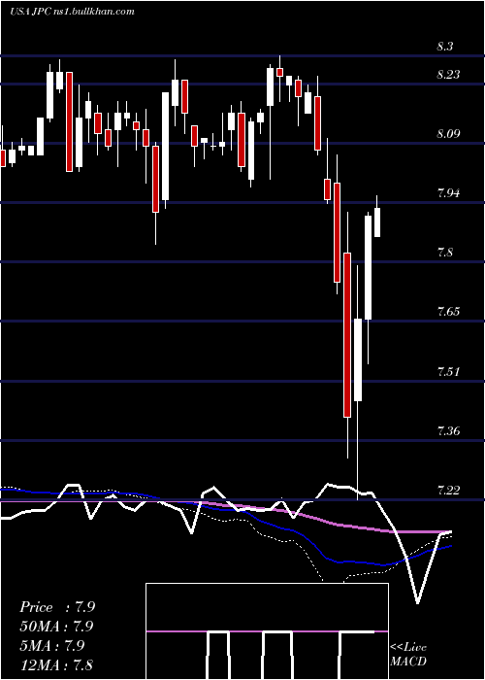Click the tallest red candlestick falling to 7.4

click(x=347, y=335)
